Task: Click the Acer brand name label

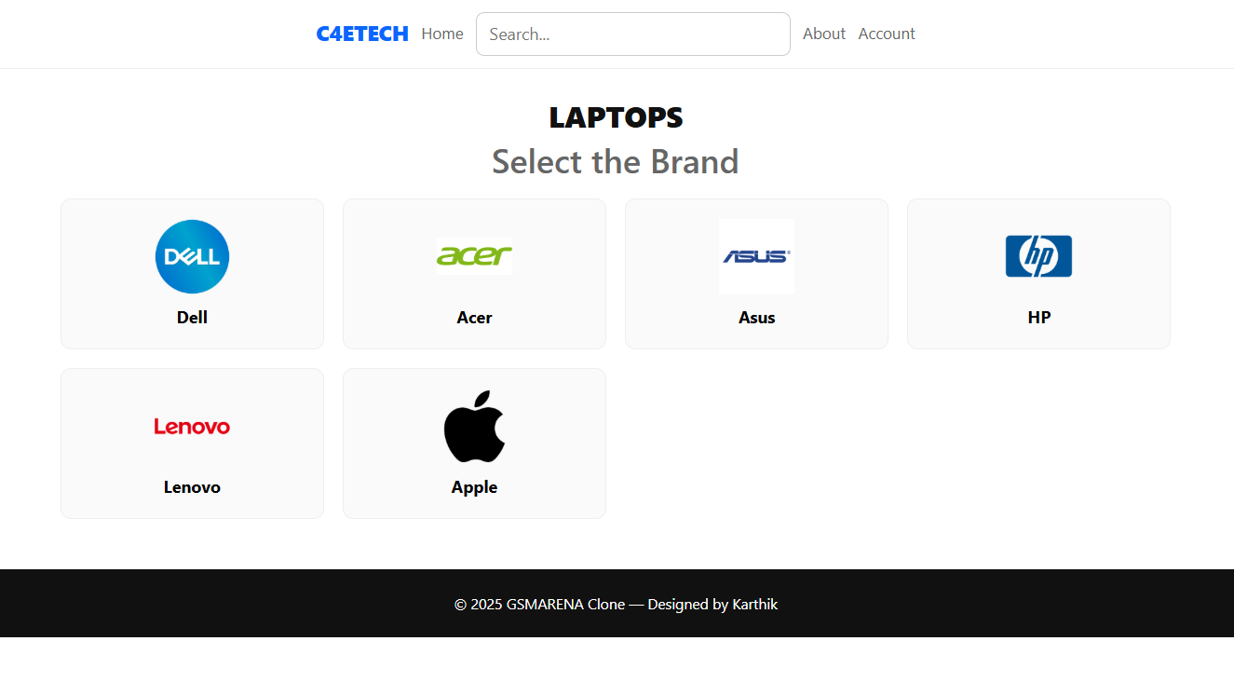Action: [474, 318]
